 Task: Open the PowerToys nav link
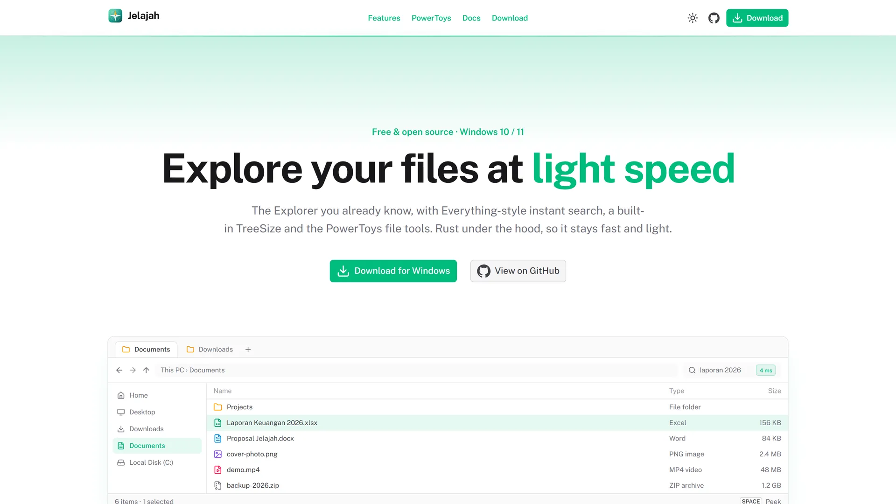431,18
